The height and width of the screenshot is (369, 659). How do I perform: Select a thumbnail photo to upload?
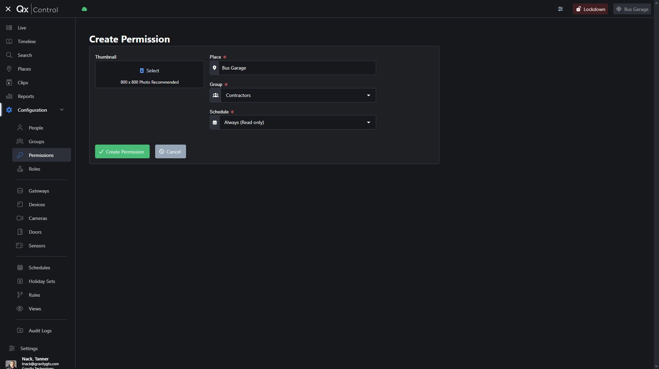pos(150,71)
